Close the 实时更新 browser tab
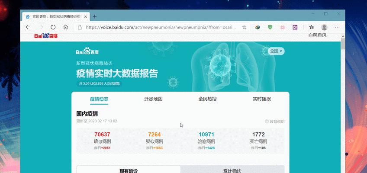The image size is (367, 173). pos(86,17)
